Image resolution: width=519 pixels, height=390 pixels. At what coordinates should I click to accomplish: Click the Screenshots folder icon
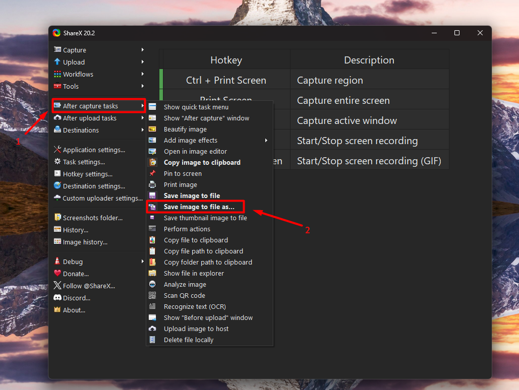coord(57,217)
